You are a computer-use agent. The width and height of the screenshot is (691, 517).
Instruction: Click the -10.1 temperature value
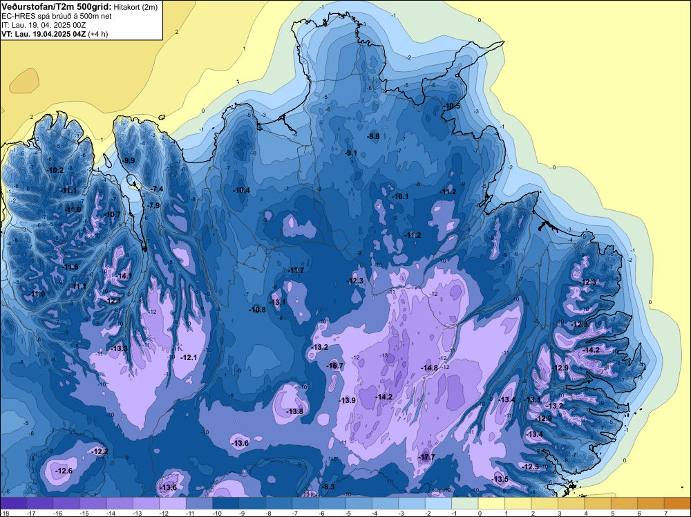400,196
